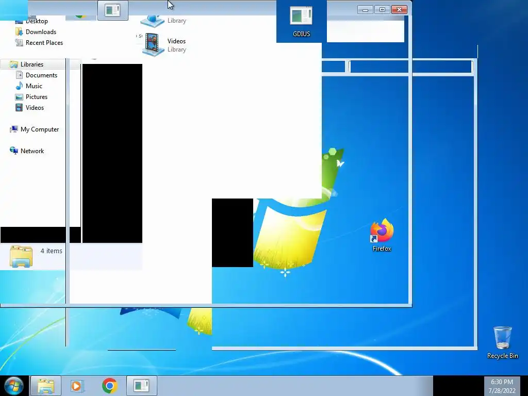Maximize the Explorer window

[382, 9]
